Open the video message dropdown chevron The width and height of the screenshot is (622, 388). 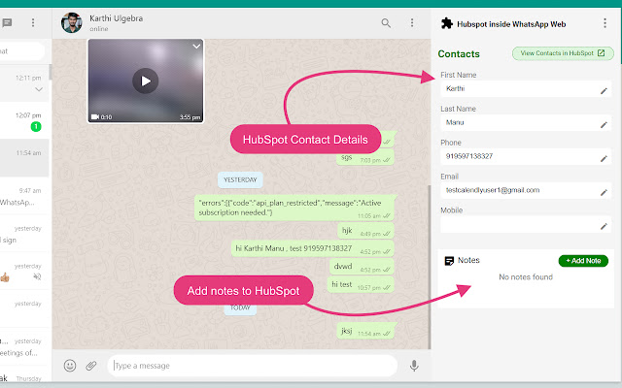coord(196,47)
